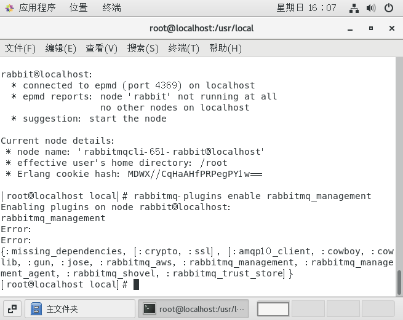Click the terminal vertical scrollbar thumb
The image size is (403, 320).
(x=399, y=283)
